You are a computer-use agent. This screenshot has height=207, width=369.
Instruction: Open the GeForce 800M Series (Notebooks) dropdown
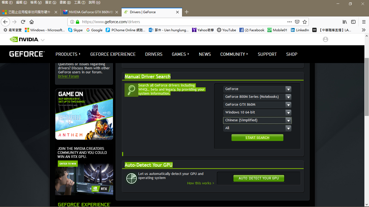pos(257,97)
